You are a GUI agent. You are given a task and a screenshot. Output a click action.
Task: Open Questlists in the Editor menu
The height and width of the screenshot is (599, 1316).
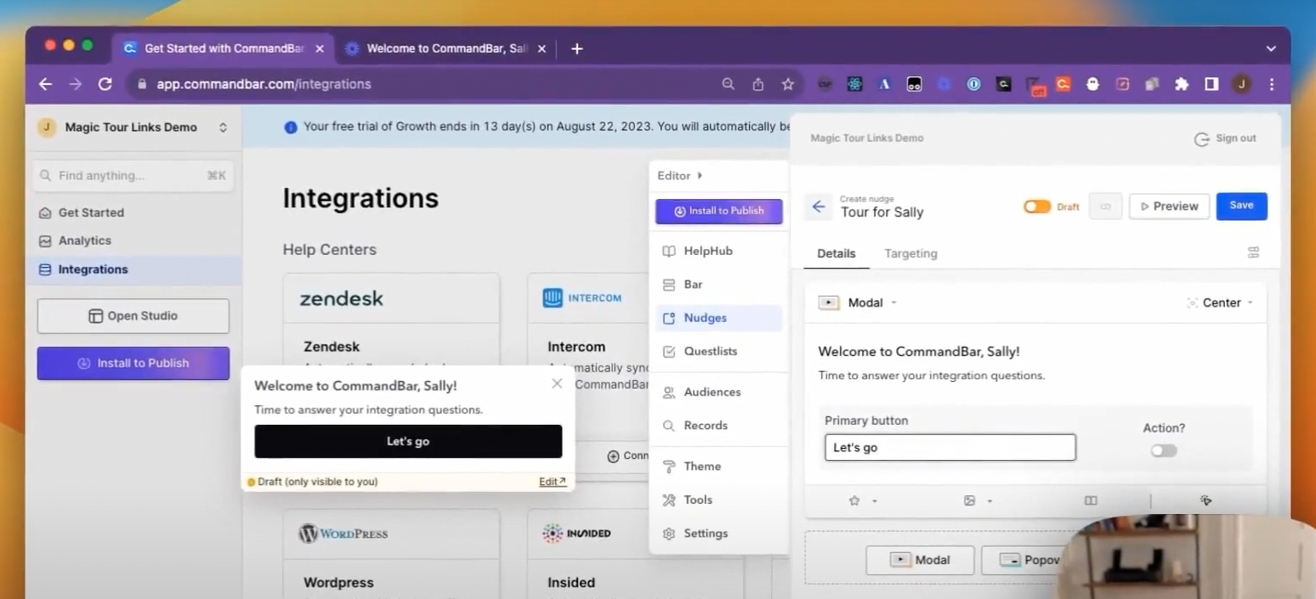(x=719, y=352)
